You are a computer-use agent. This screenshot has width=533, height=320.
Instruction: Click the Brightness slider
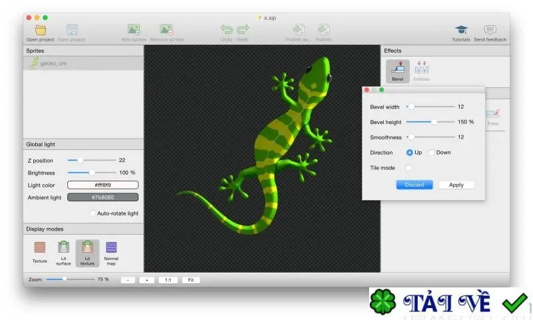click(x=92, y=173)
